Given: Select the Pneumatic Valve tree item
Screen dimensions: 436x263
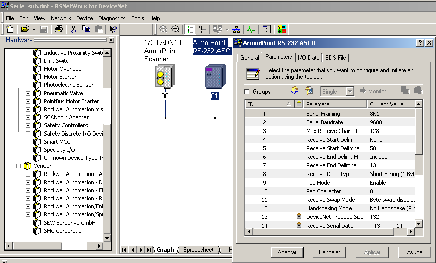Looking at the screenshot, I should (63, 93).
